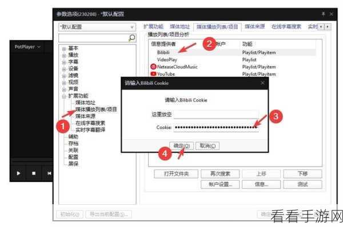Switch to the 媒体来源 tab

(x=254, y=27)
